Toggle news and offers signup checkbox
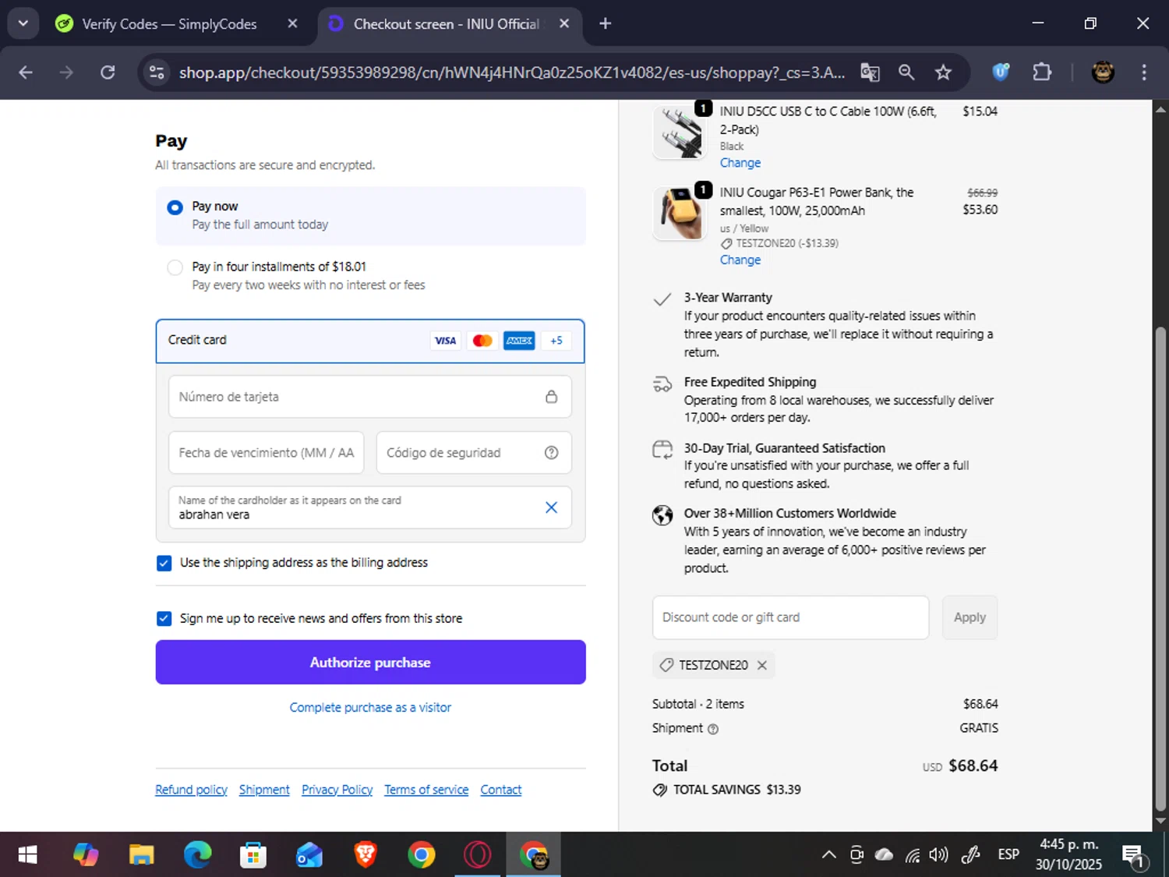Viewport: 1169px width, 877px height. click(x=164, y=619)
